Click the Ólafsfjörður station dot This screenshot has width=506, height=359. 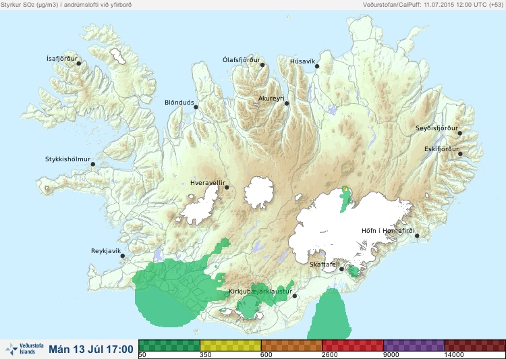(x=262, y=65)
